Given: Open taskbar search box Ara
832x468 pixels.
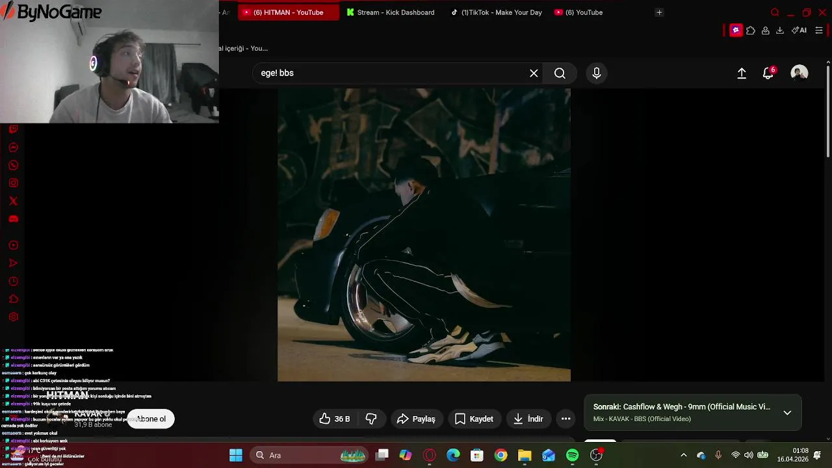Looking at the screenshot, I should click(307, 455).
